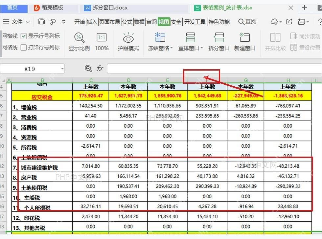This screenshot has height=239, width=322.
Task: Click the 重排窗口 arrange windows icon
Action: click(190, 37)
